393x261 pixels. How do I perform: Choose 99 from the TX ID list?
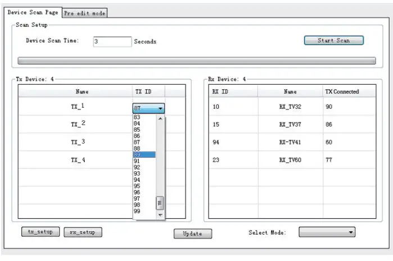[144, 211]
